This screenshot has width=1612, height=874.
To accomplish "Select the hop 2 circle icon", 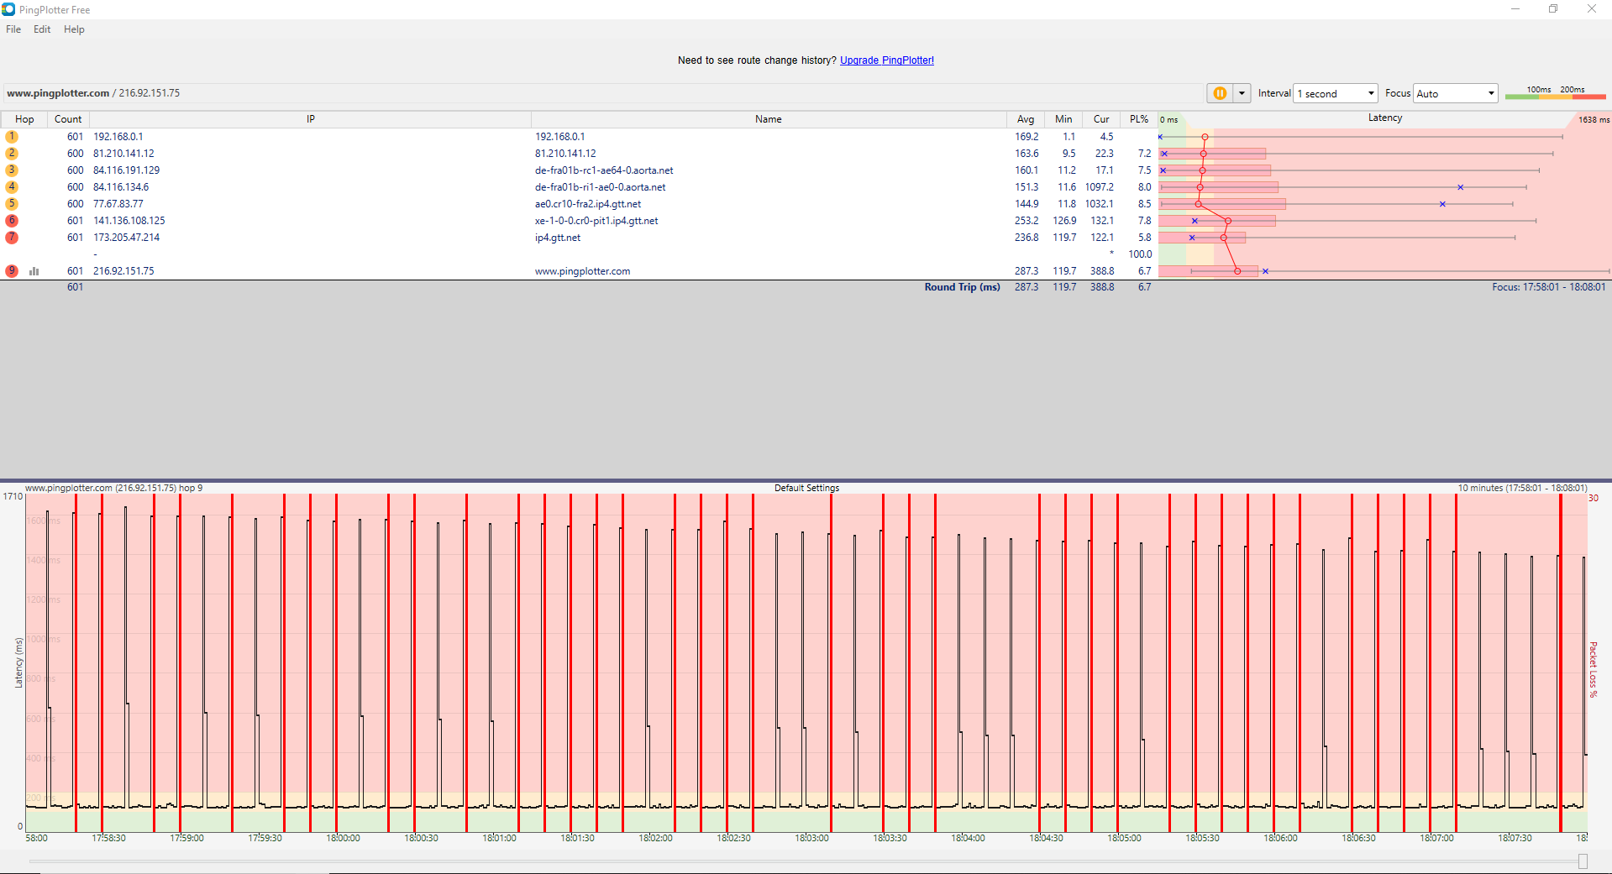I will coord(12,154).
